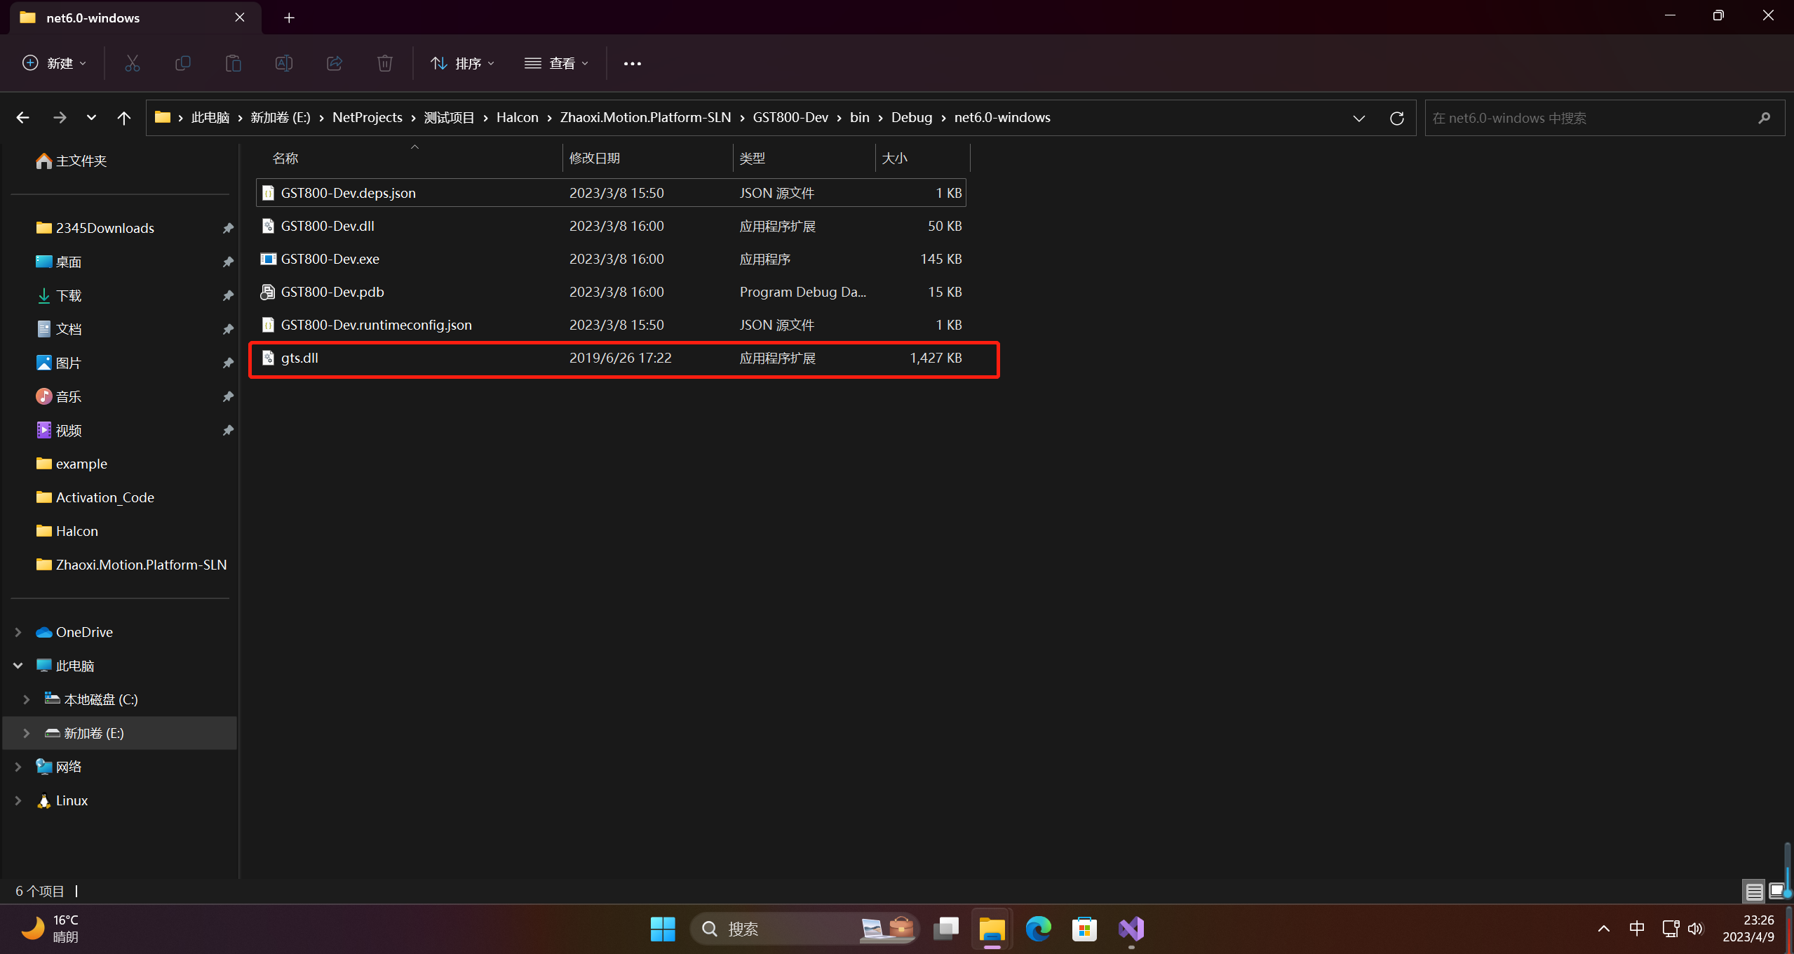This screenshot has height=954, width=1794.
Task: Switch to details view in status bar
Action: [1754, 891]
